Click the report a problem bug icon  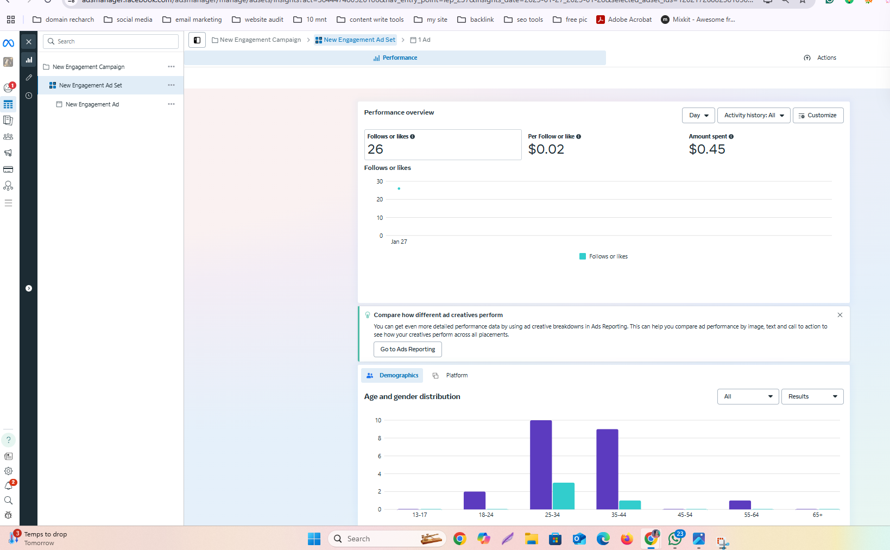[x=8, y=515]
